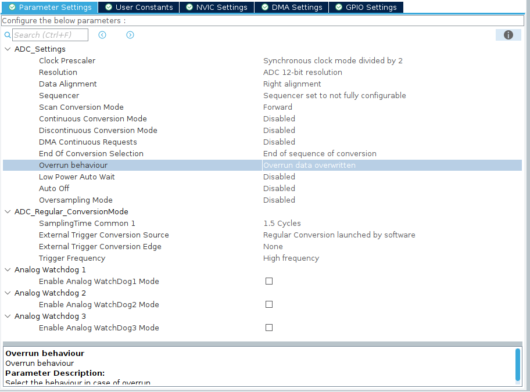This screenshot has height=392, width=530.
Task: Switch to the User Constants tab
Action: tap(138, 8)
